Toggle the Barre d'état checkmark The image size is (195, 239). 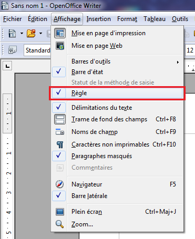(59, 72)
